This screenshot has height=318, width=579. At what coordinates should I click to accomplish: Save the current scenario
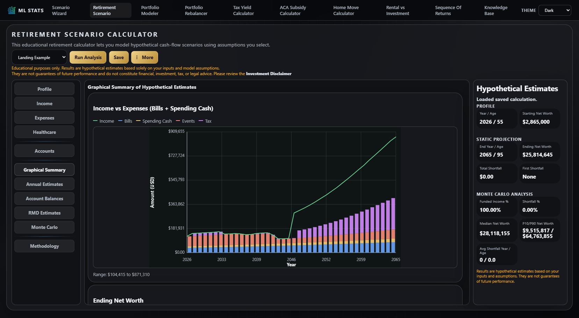119,57
